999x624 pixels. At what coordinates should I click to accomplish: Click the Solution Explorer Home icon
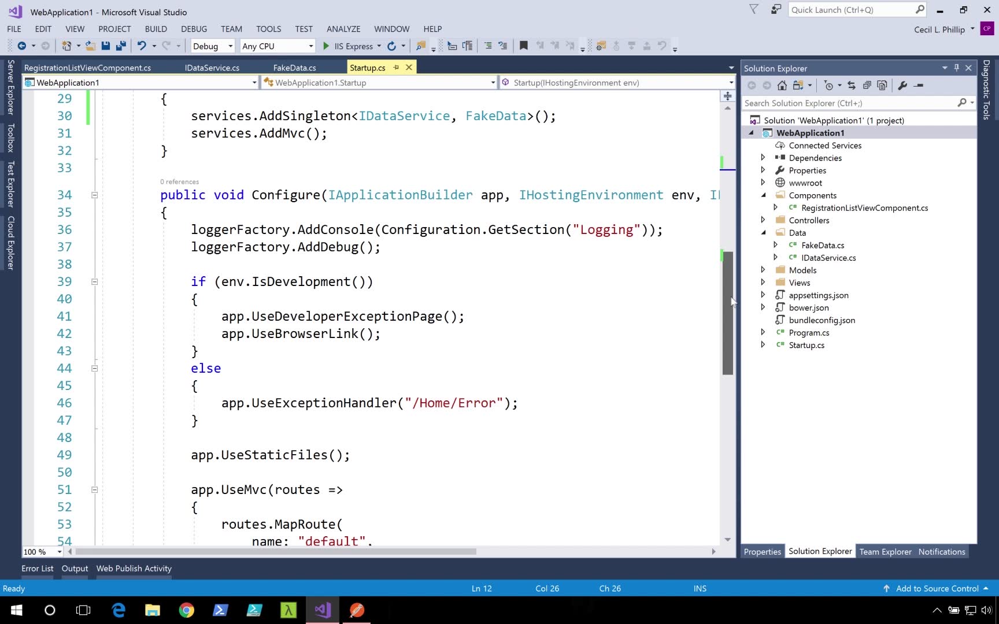click(782, 86)
